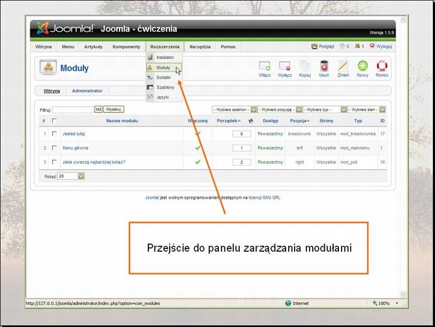
Task: Open the Jesteś tutaj module link
Action: click(x=74, y=134)
